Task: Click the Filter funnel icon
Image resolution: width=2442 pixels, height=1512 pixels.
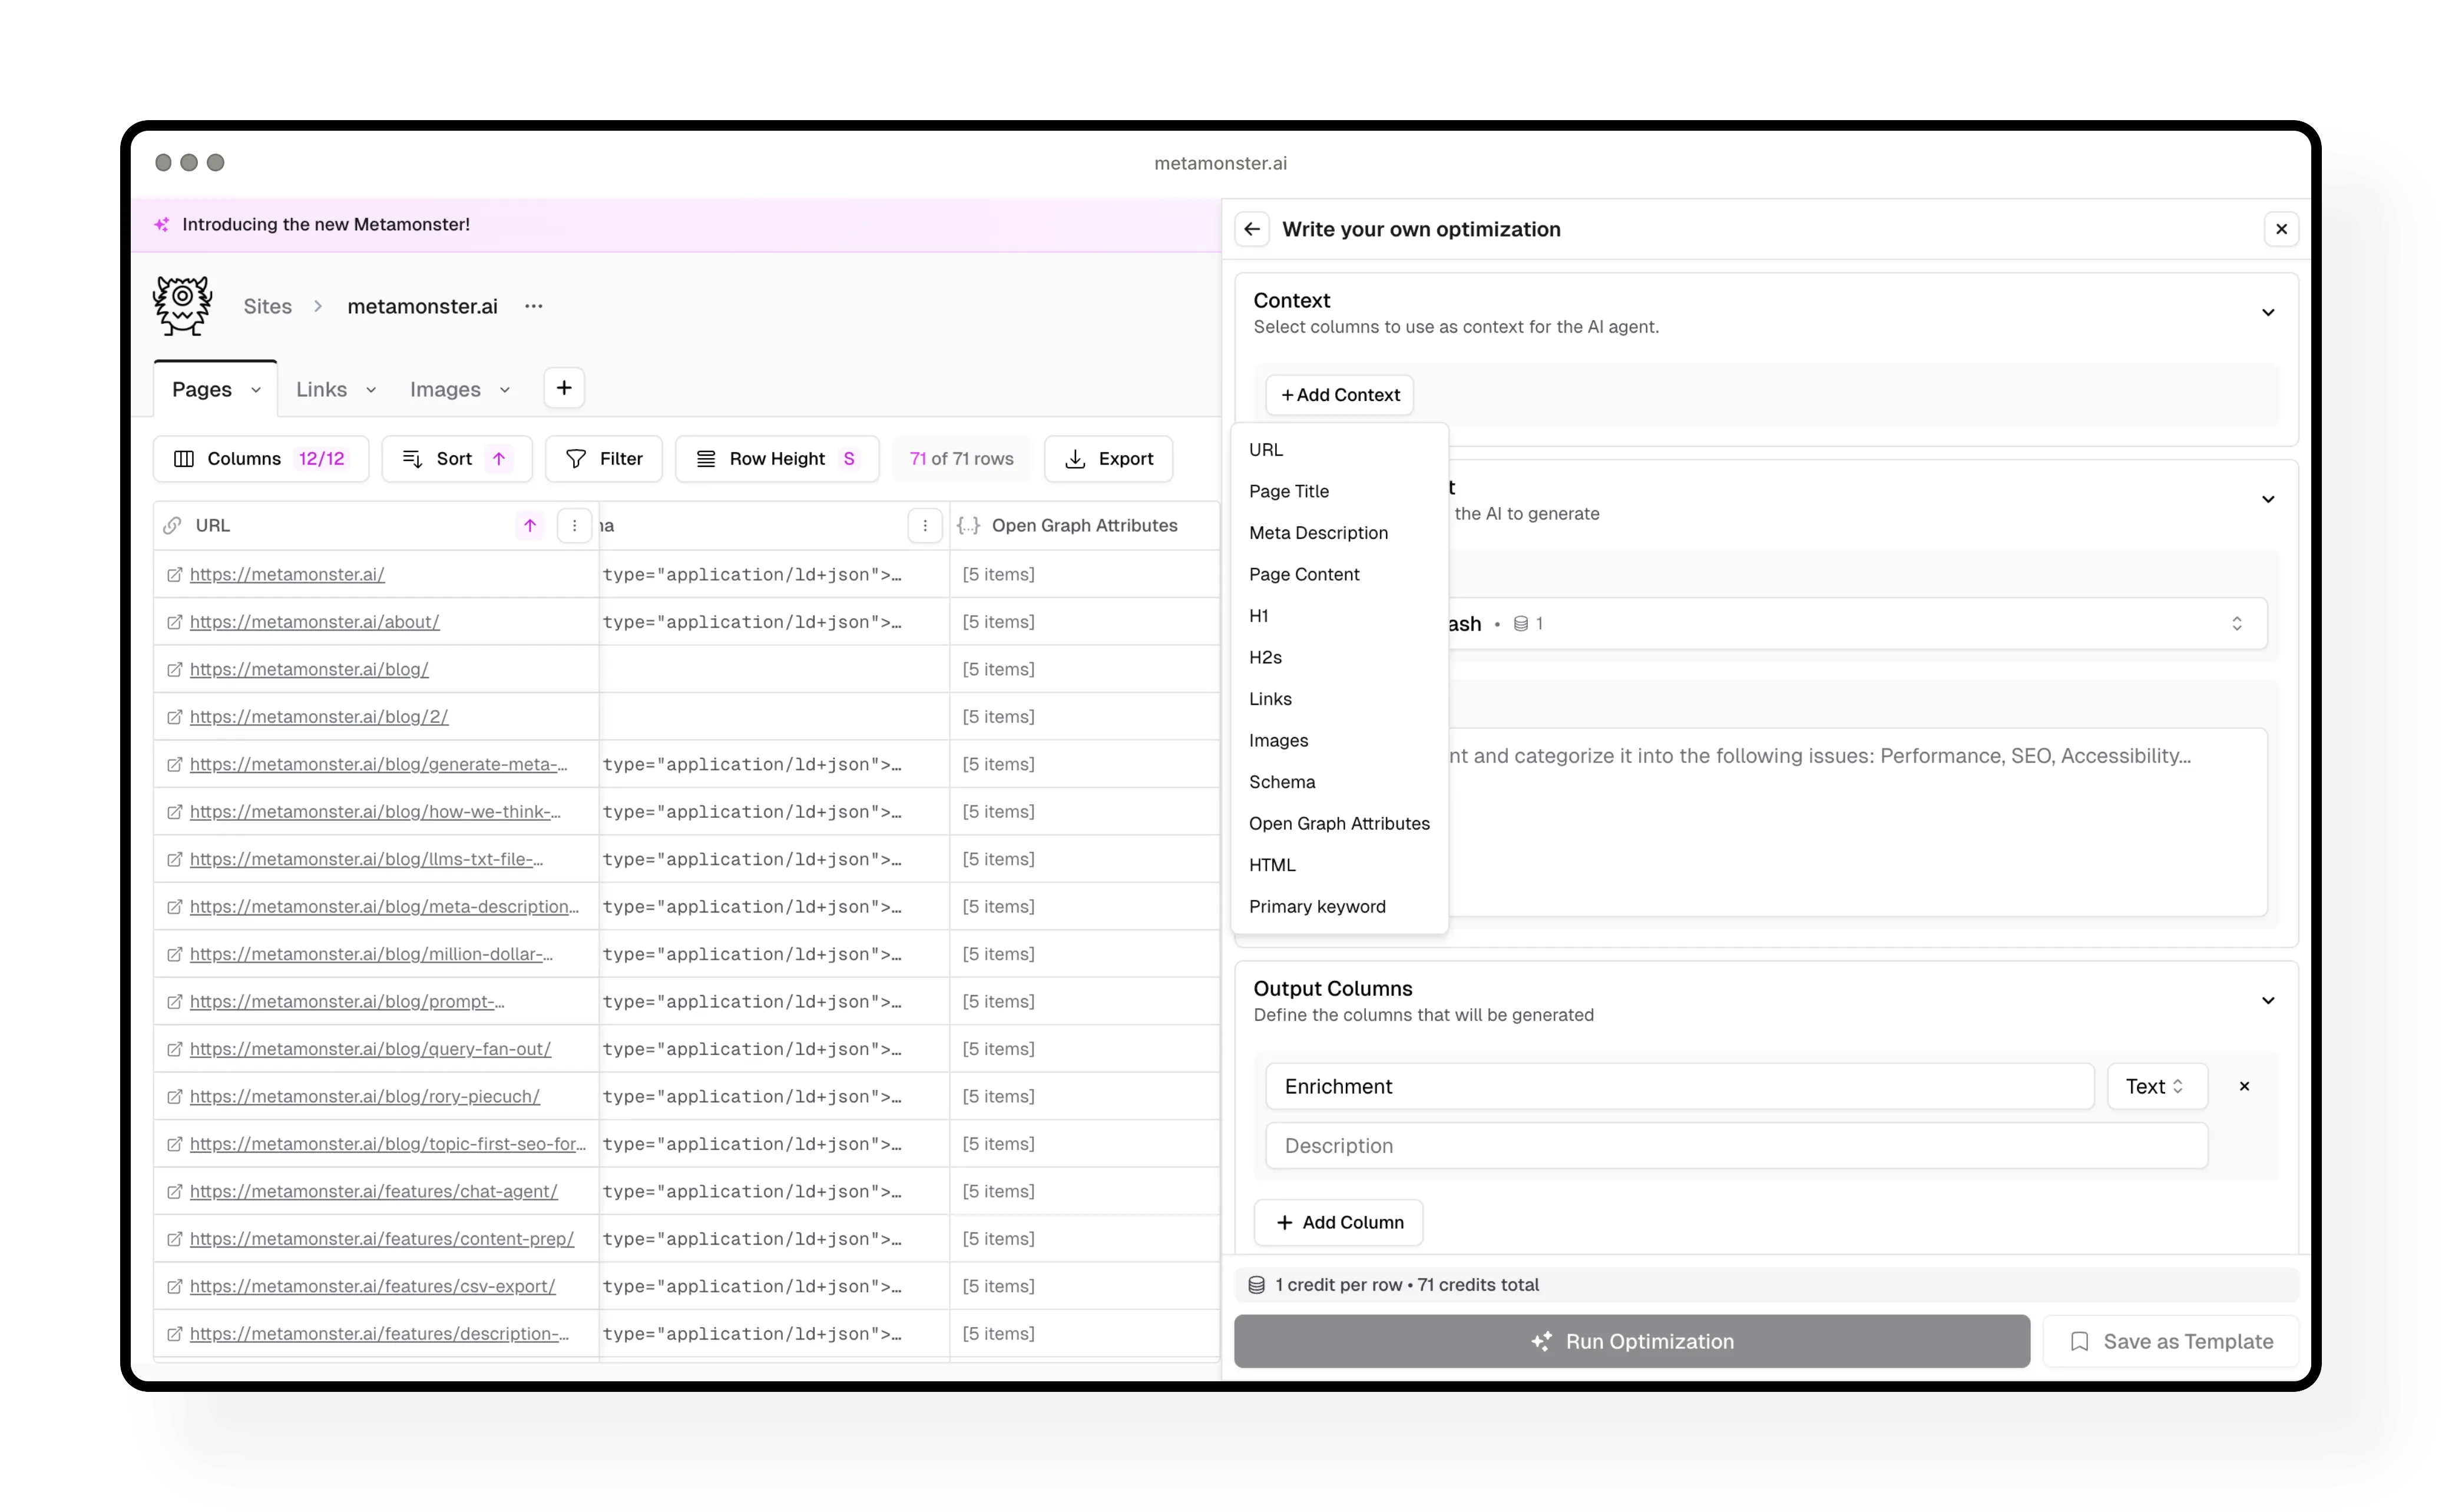Action: (x=576, y=458)
